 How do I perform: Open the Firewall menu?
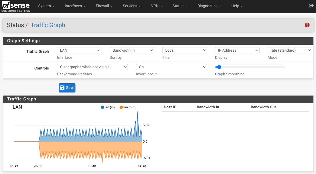point(104,6)
